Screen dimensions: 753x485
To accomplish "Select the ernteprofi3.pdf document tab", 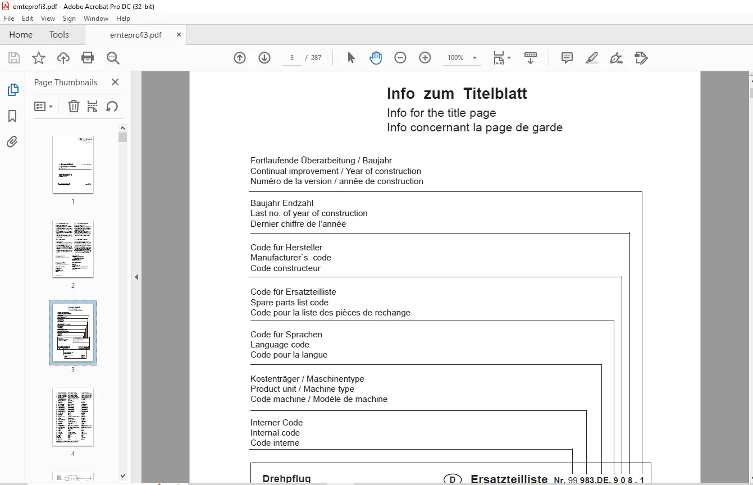I will tap(135, 35).
